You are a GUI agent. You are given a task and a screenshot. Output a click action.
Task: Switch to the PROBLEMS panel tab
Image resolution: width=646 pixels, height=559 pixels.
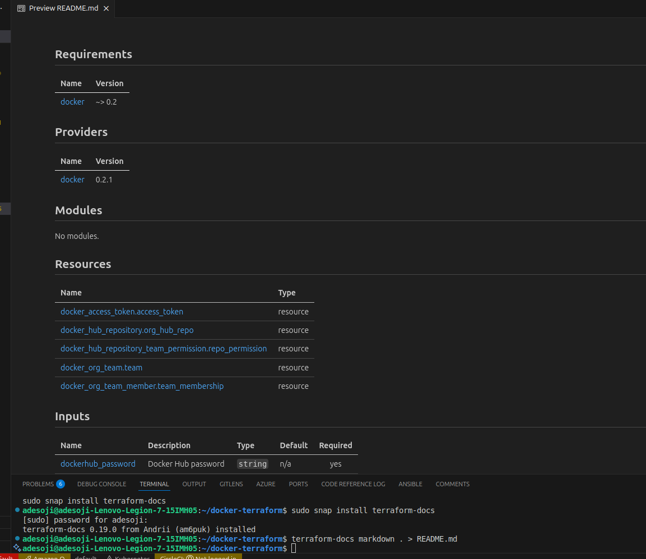coord(38,483)
